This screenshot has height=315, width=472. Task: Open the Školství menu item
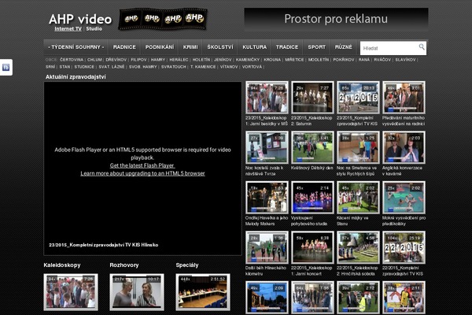point(220,47)
